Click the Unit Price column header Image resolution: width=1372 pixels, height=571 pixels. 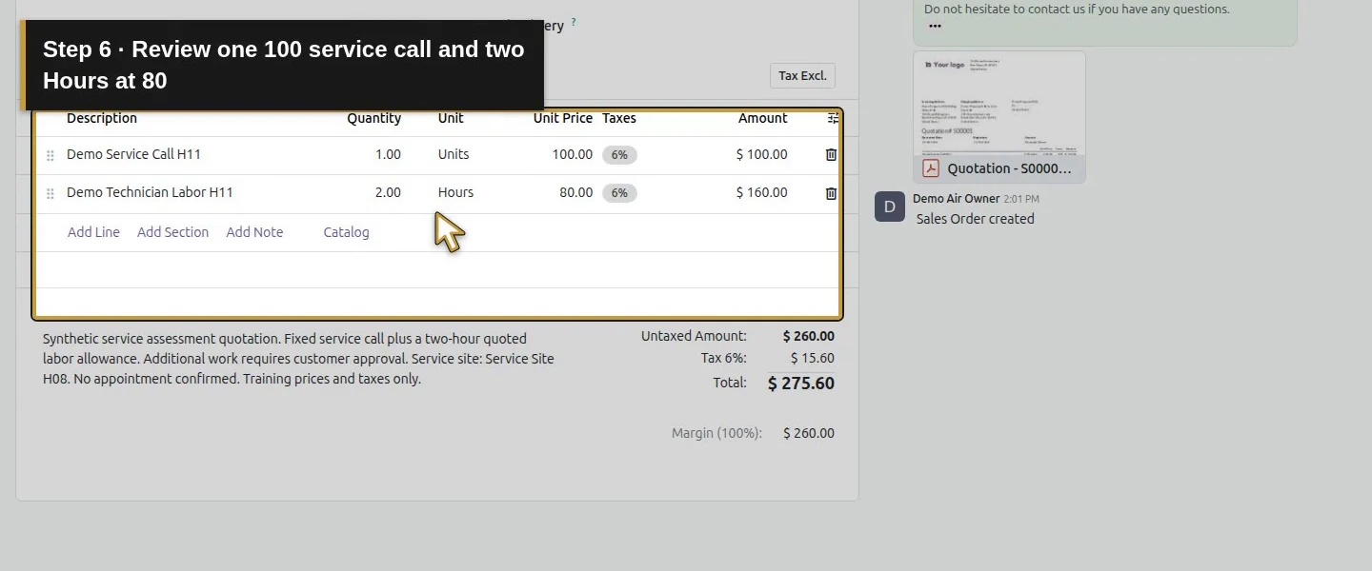(x=563, y=118)
